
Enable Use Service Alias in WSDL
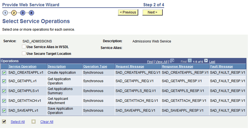click(24, 47)
